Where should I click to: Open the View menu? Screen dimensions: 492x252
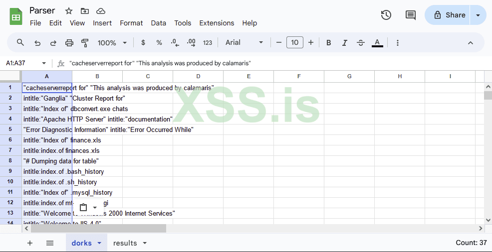77,23
